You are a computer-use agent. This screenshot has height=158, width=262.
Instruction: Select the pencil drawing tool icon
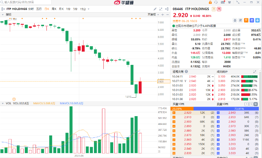click(155, 9)
